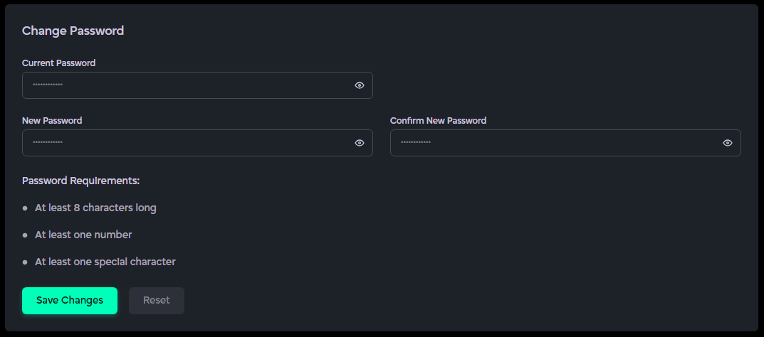Click the Reset button
Screen dimensions: 764x337
click(157, 301)
